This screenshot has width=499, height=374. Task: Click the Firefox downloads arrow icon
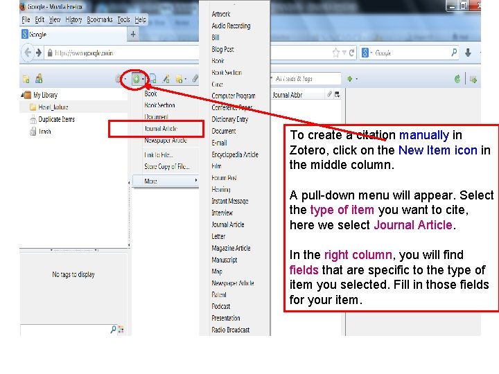[468, 53]
